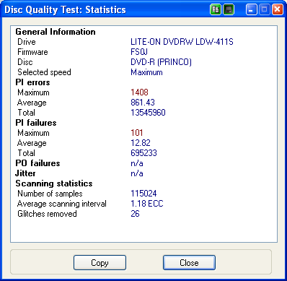Viewport: 287px width, 281px height.
Task: Click the firmware value FS0J
Action: pos(139,52)
